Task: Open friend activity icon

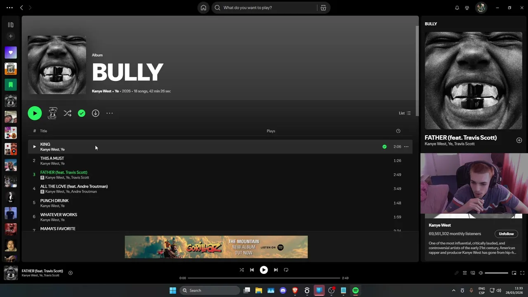Action: (x=467, y=7)
